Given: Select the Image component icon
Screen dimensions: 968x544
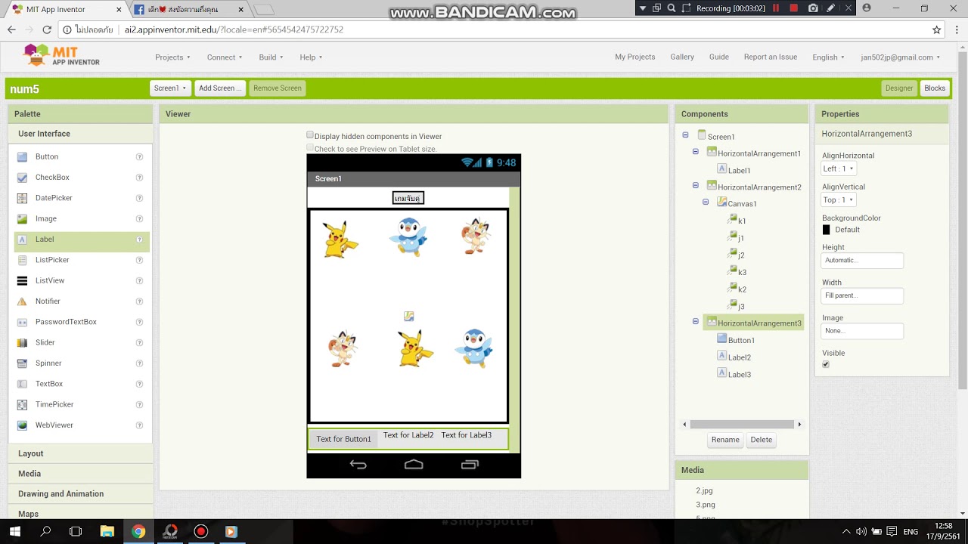Looking at the screenshot, I should click(22, 218).
